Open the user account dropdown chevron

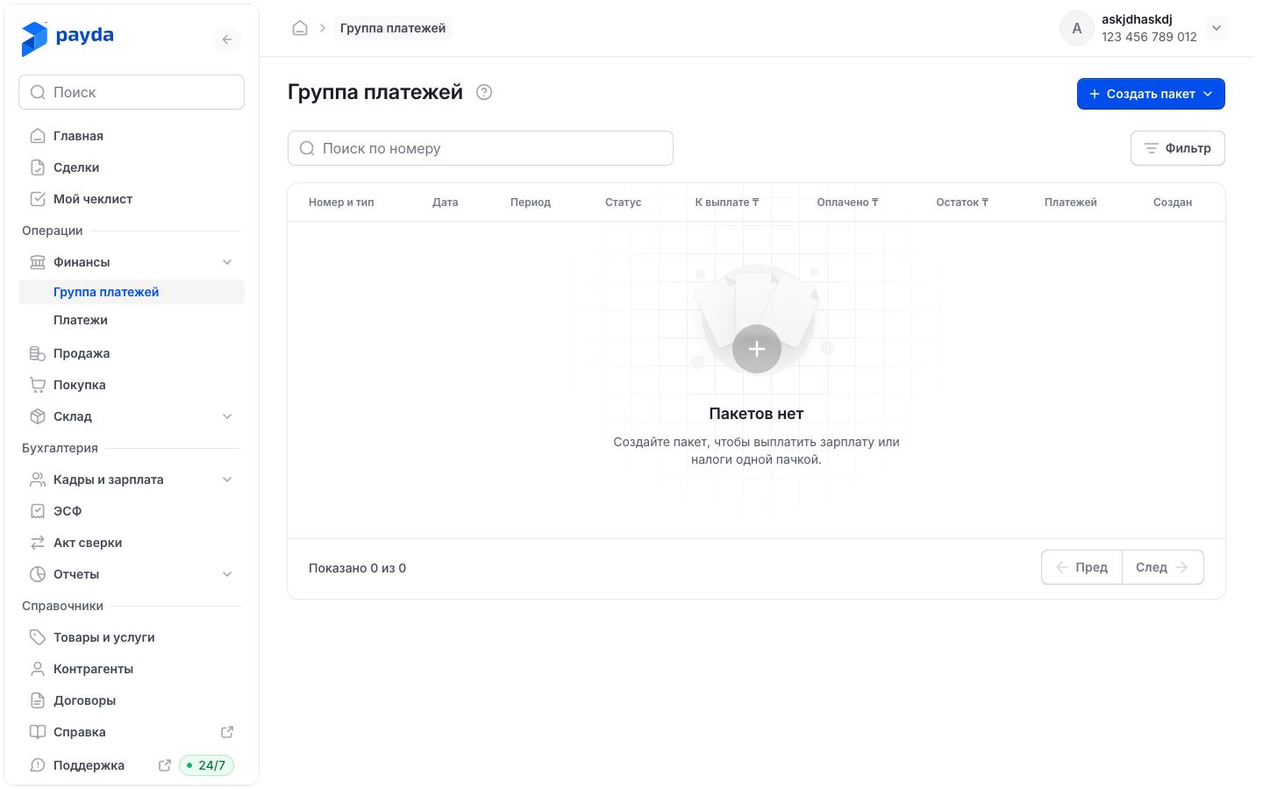[x=1217, y=28]
